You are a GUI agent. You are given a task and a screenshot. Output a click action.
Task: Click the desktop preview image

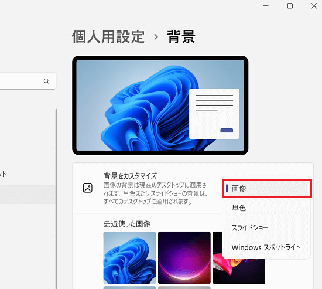tap(160, 106)
